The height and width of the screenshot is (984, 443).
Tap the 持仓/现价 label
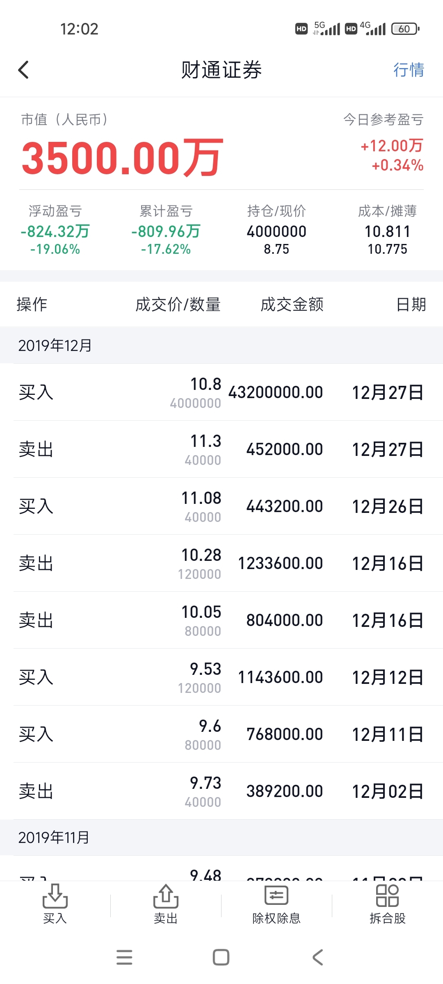click(x=276, y=211)
